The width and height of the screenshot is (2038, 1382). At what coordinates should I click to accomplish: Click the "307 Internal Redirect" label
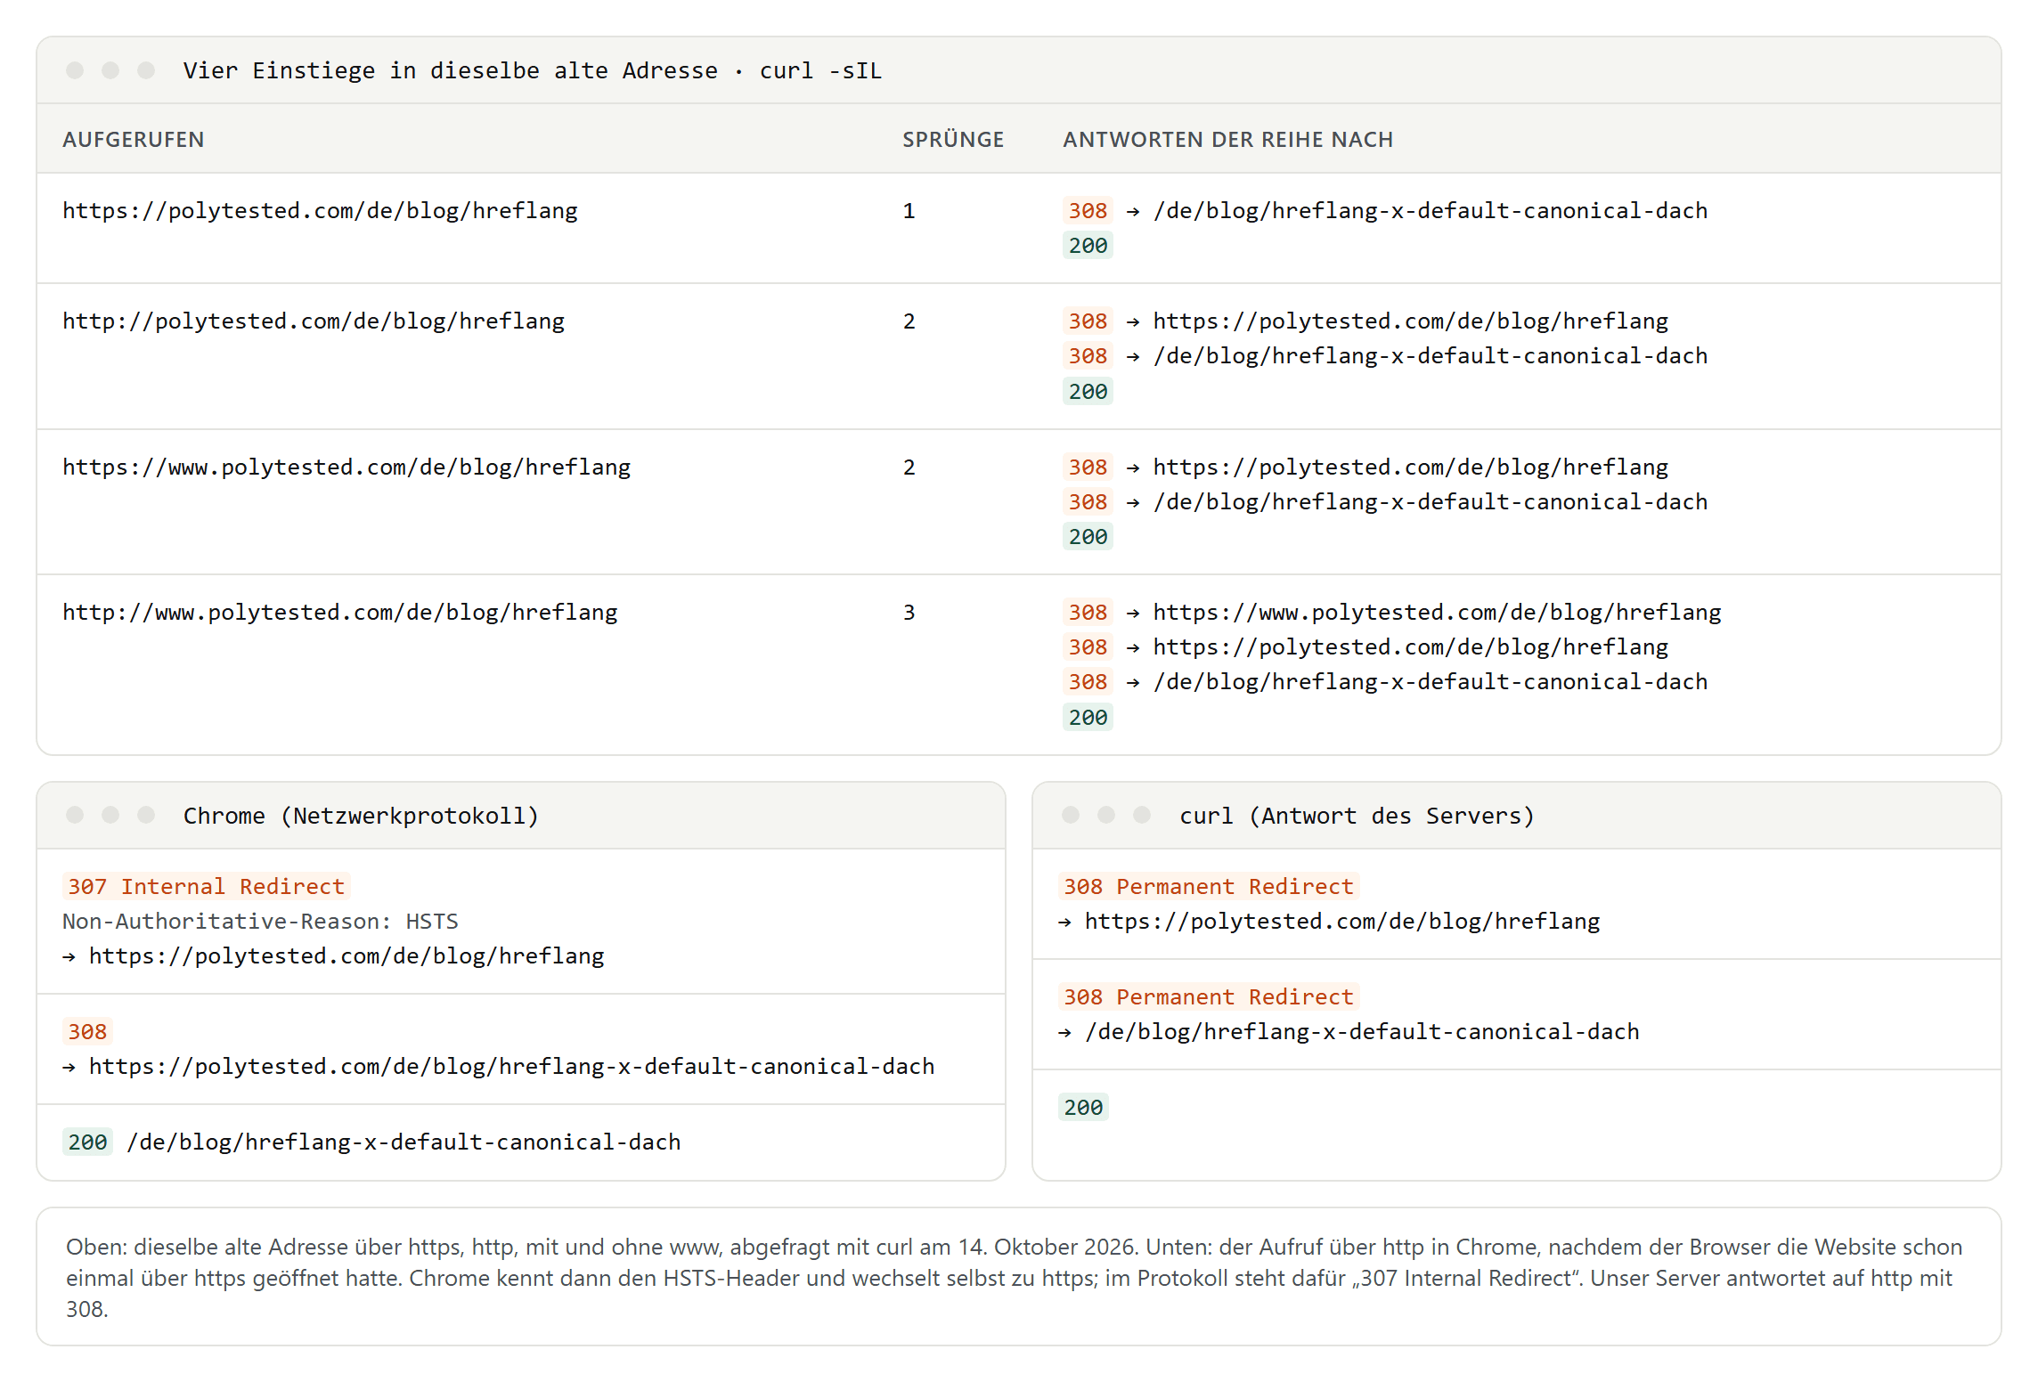pyautogui.click(x=206, y=887)
